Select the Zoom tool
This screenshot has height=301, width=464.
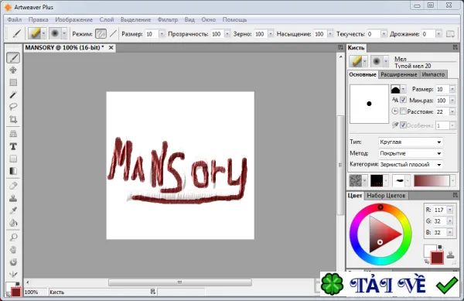tap(13, 237)
